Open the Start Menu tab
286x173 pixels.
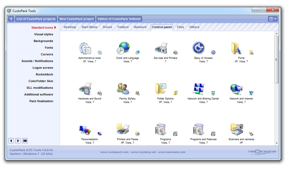(89, 27)
